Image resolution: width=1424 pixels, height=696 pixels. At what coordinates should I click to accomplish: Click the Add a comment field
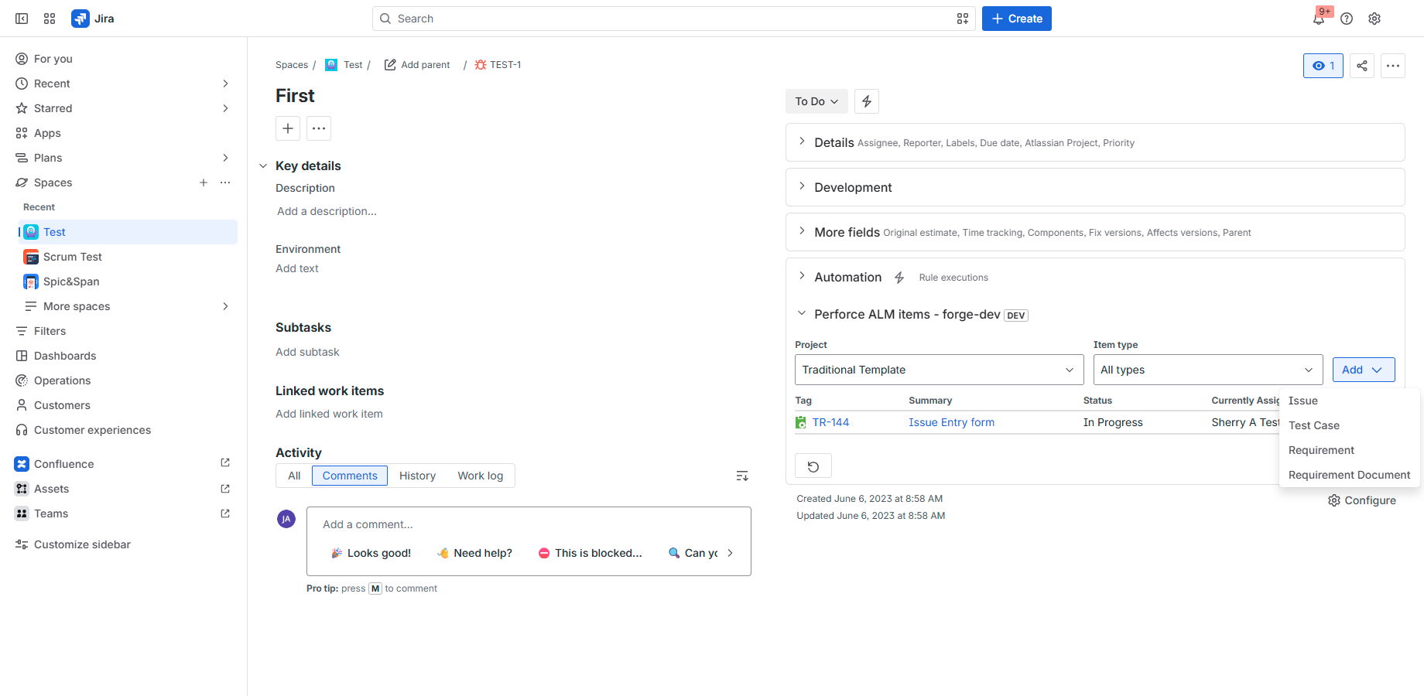point(529,524)
